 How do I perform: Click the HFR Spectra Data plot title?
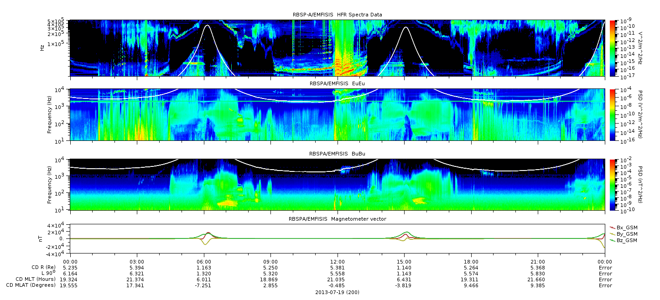[337, 15]
